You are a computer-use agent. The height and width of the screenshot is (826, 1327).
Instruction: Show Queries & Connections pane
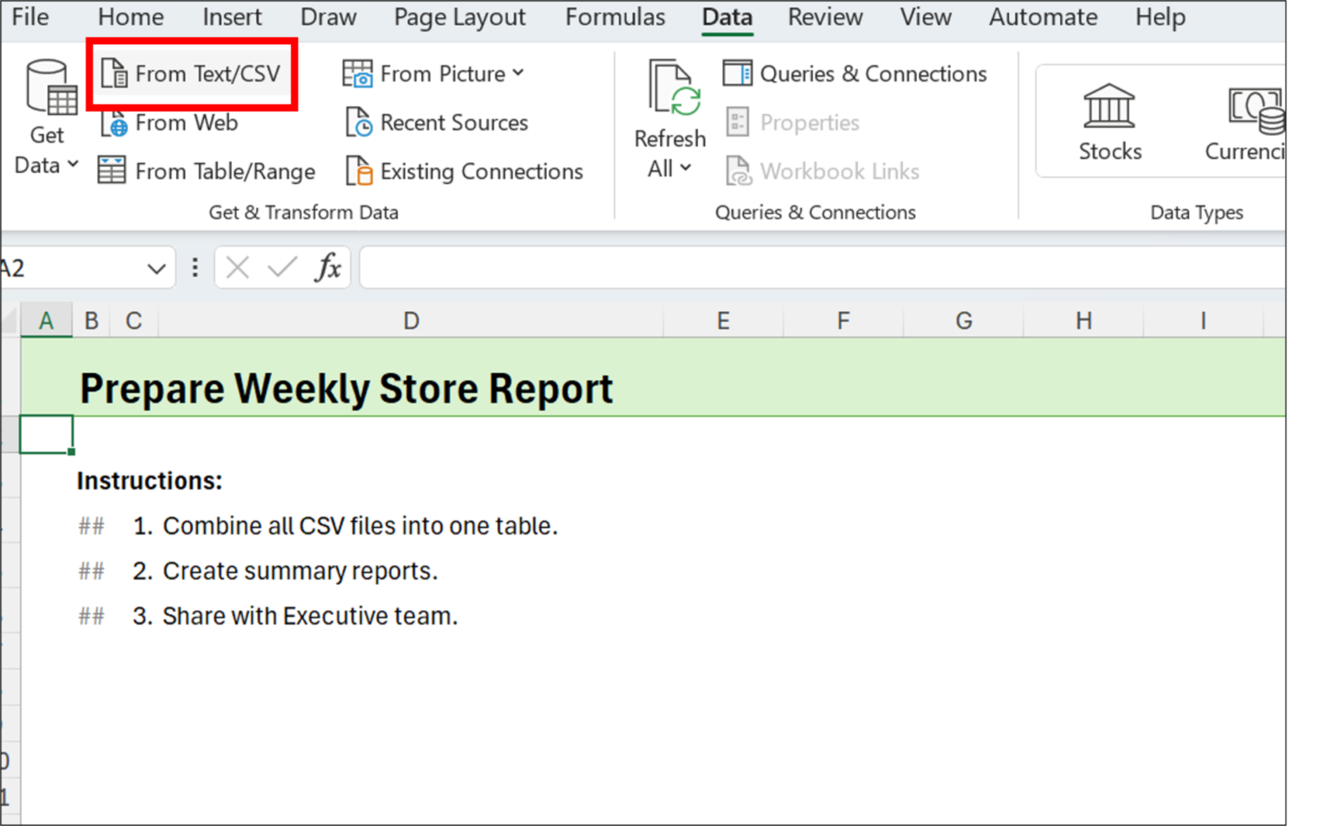click(855, 73)
